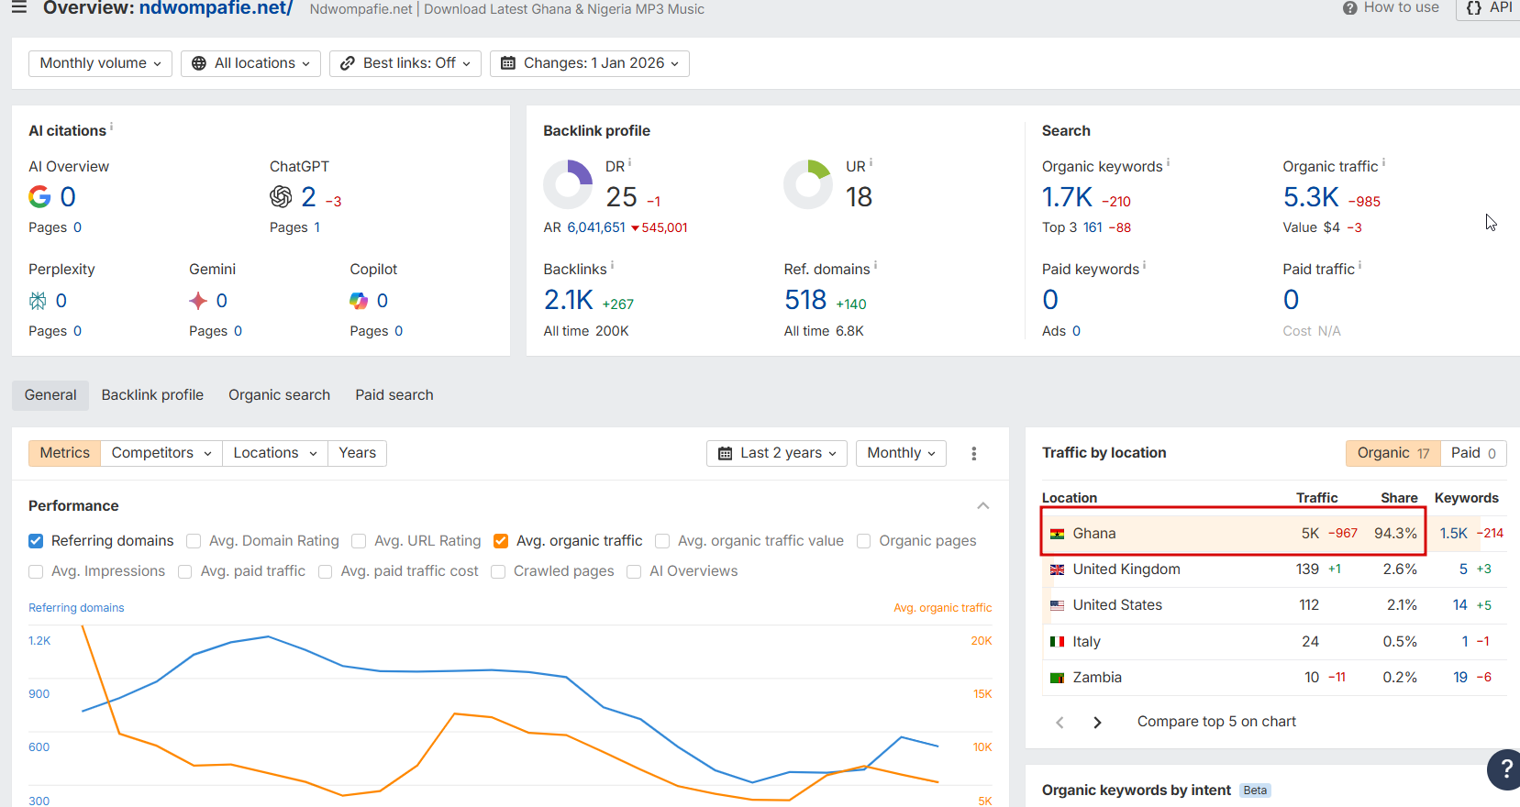Open the 2.1K backlinks value link
This screenshot has height=807, width=1520.
point(569,300)
